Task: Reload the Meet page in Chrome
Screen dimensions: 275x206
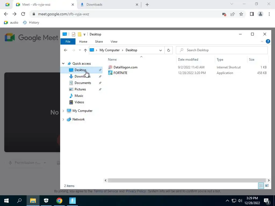Action: point(23,14)
